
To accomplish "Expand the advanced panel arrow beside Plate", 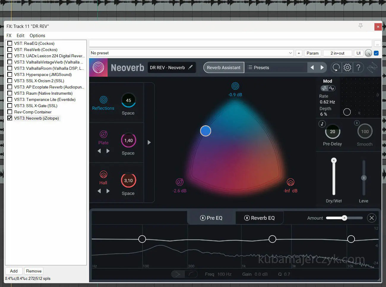I will [149, 142].
